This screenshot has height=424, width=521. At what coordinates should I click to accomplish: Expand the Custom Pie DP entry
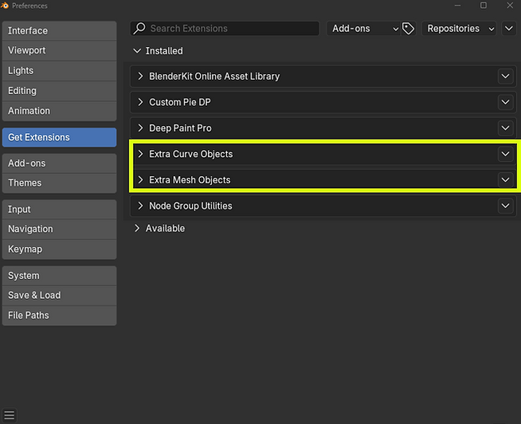point(141,102)
